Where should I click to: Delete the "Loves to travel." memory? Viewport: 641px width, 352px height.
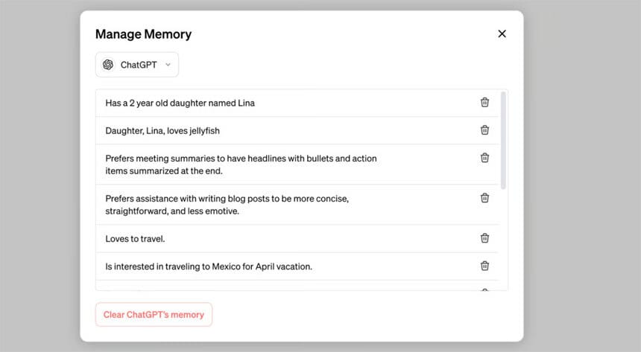484,238
